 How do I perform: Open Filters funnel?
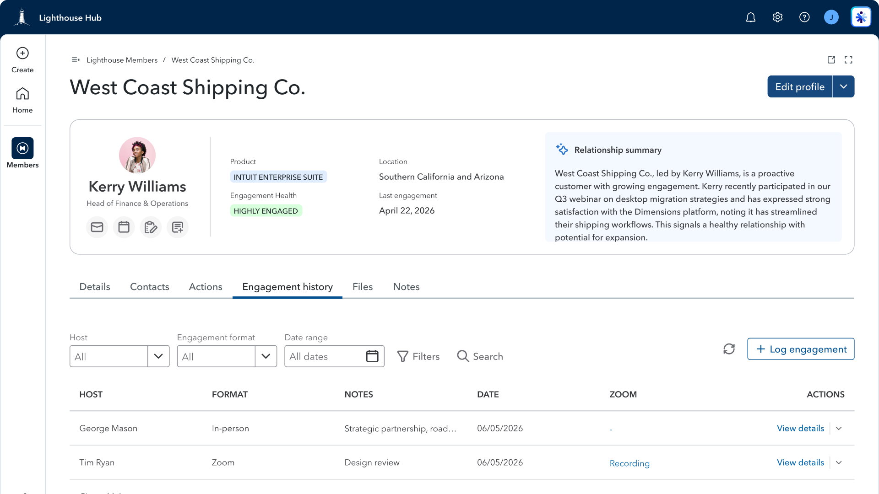click(x=418, y=356)
